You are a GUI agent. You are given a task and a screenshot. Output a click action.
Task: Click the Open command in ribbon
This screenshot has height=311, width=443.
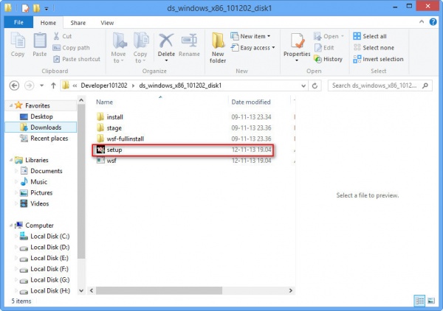[329, 36]
